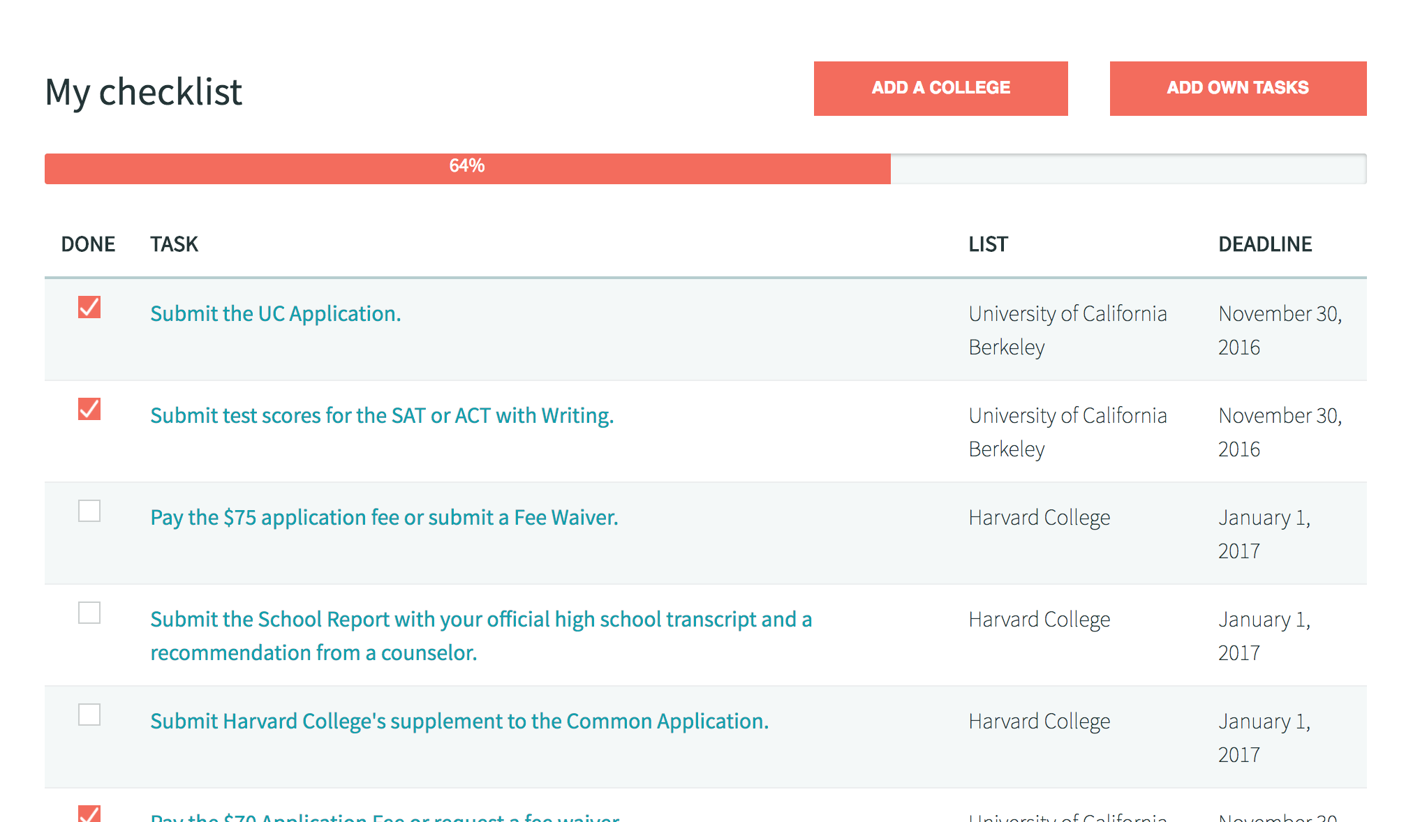Screen dimensions: 1420x822
Task: Click the LIST column header
Action: pos(988,244)
